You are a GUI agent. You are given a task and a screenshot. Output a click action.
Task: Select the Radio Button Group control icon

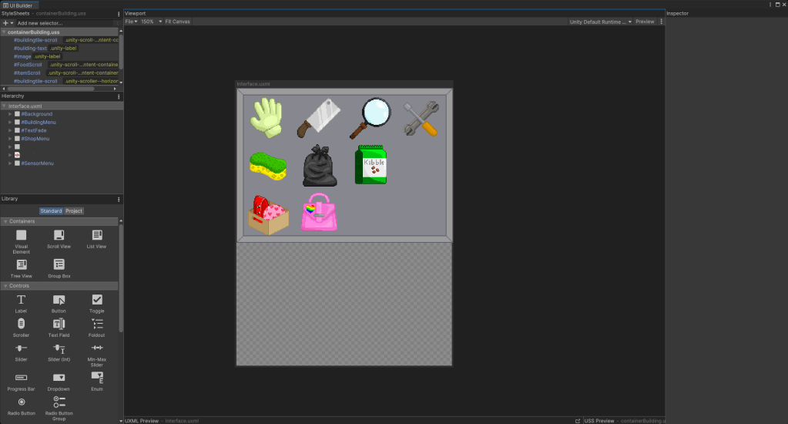tap(59, 402)
